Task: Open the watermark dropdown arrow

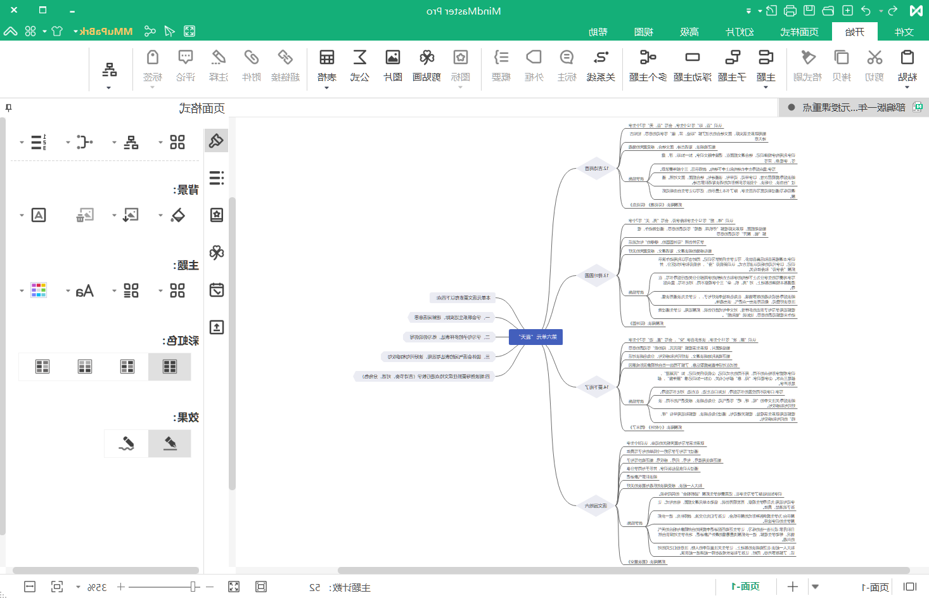Action: (22, 216)
